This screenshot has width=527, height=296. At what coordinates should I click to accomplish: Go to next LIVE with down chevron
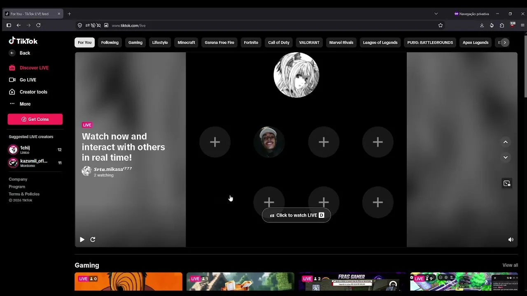(506, 157)
